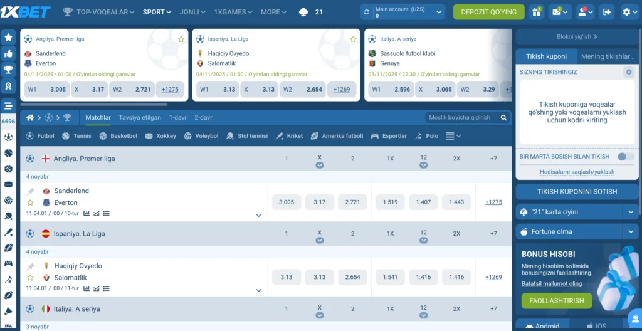Open MORE dropdown menu
This screenshot has height=331, width=642.
(x=275, y=12)
